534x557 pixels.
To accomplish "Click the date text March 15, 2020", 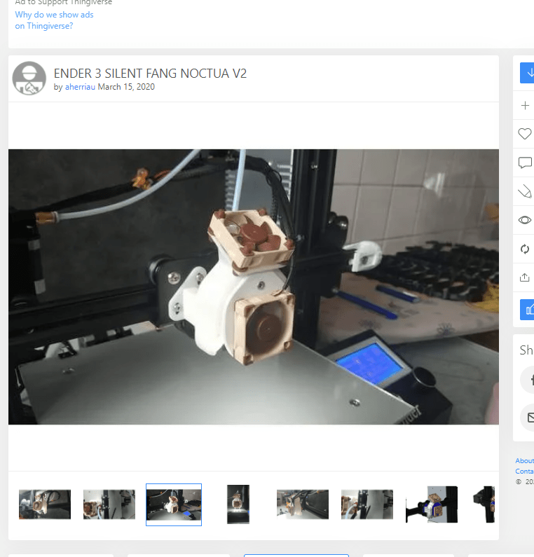I will click(x=126, y=87).
